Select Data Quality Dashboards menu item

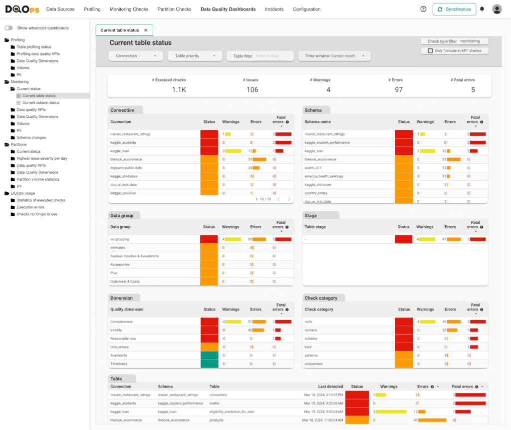point(228,9)
